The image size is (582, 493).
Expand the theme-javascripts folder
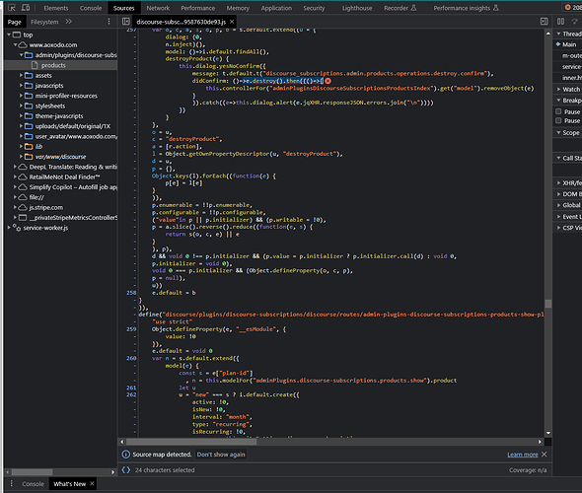(x=21, y=115)
